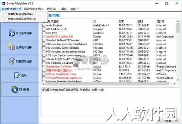Click the 备份驱动程序 sidebar button
This screenshot has height=124, width=182.
[20, 33]
